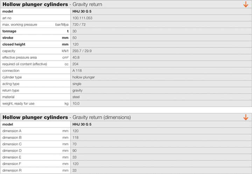Select the stroke row label
The height and width of the screenshot is (174, 252).
pyautogui.click(x=8, y=38)
